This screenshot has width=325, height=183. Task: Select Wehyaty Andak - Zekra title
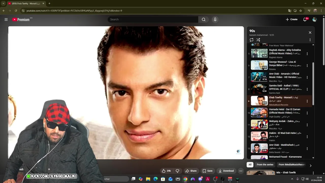coord(284,123)
